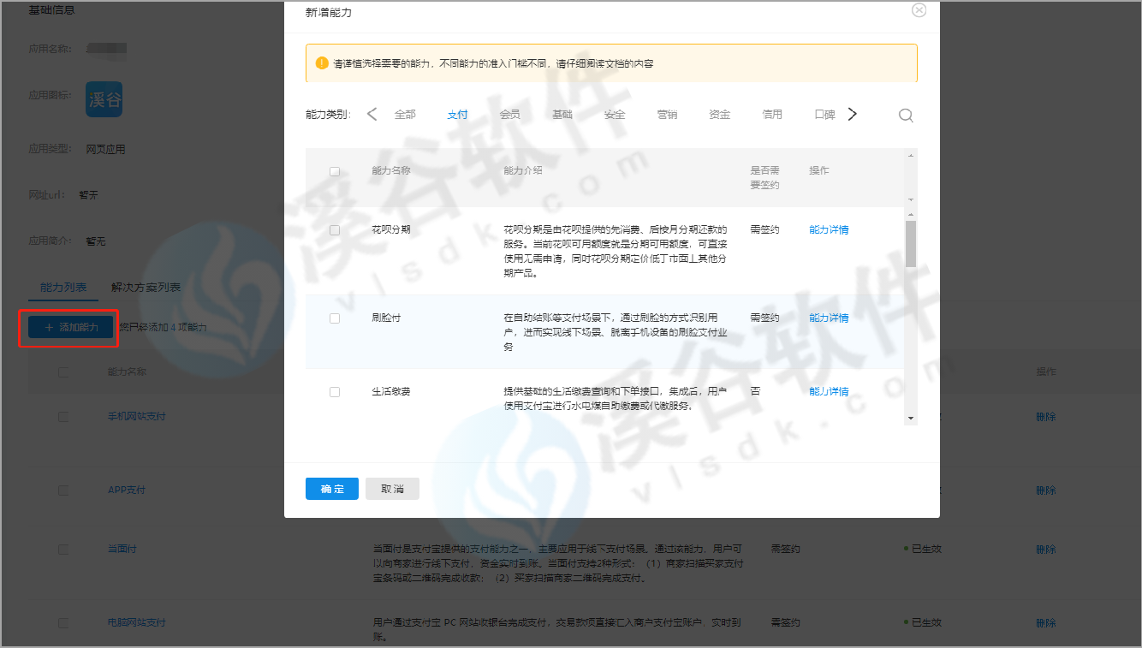Open 能力详情 link for 花呗分期
The image size is (1142, 648).
click(x=829, y=230)
